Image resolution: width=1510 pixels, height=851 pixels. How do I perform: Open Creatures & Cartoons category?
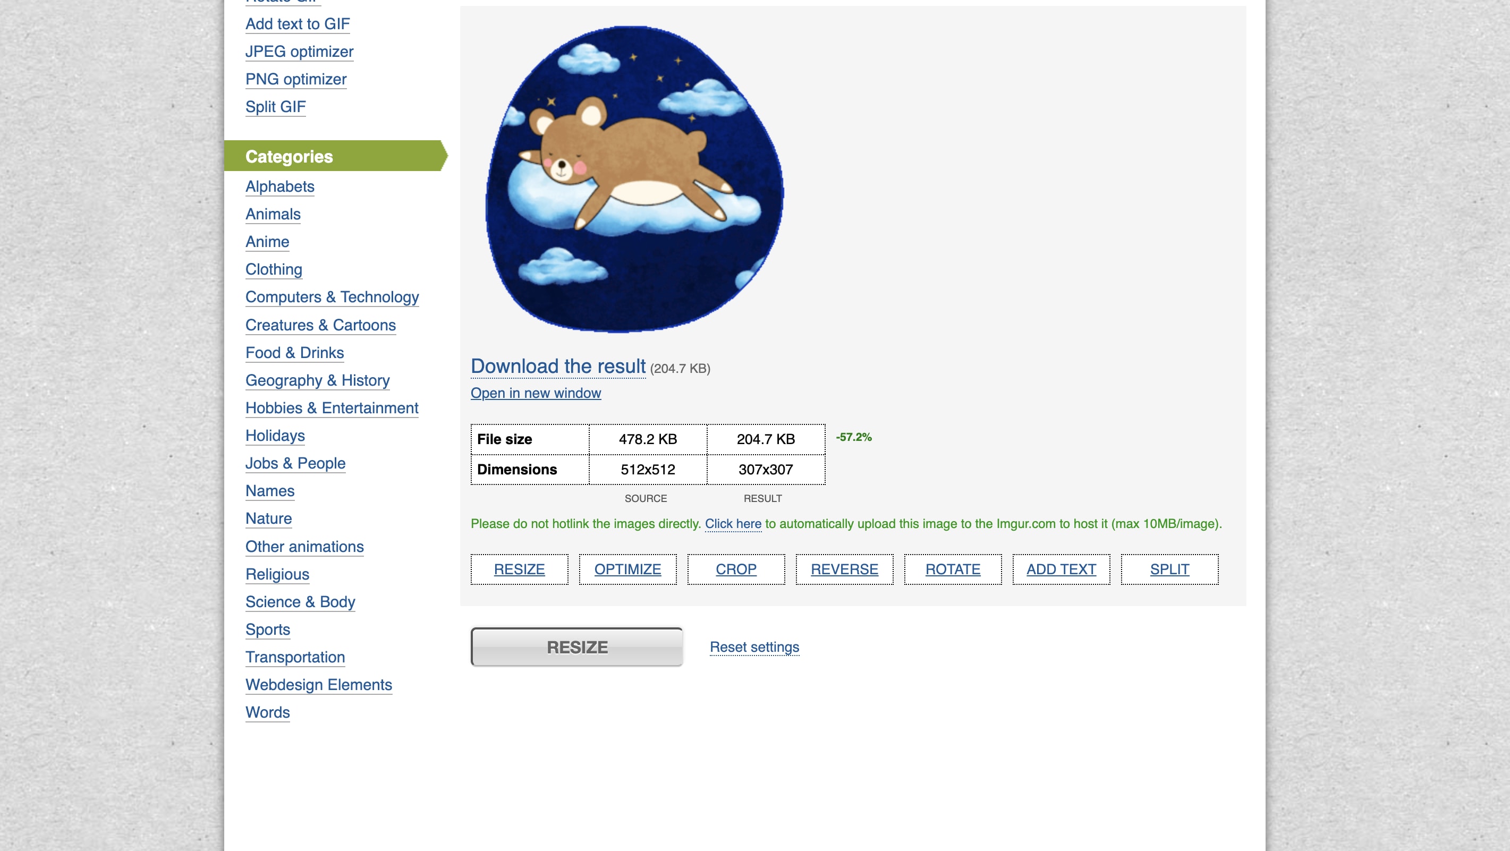coord(320,325)
